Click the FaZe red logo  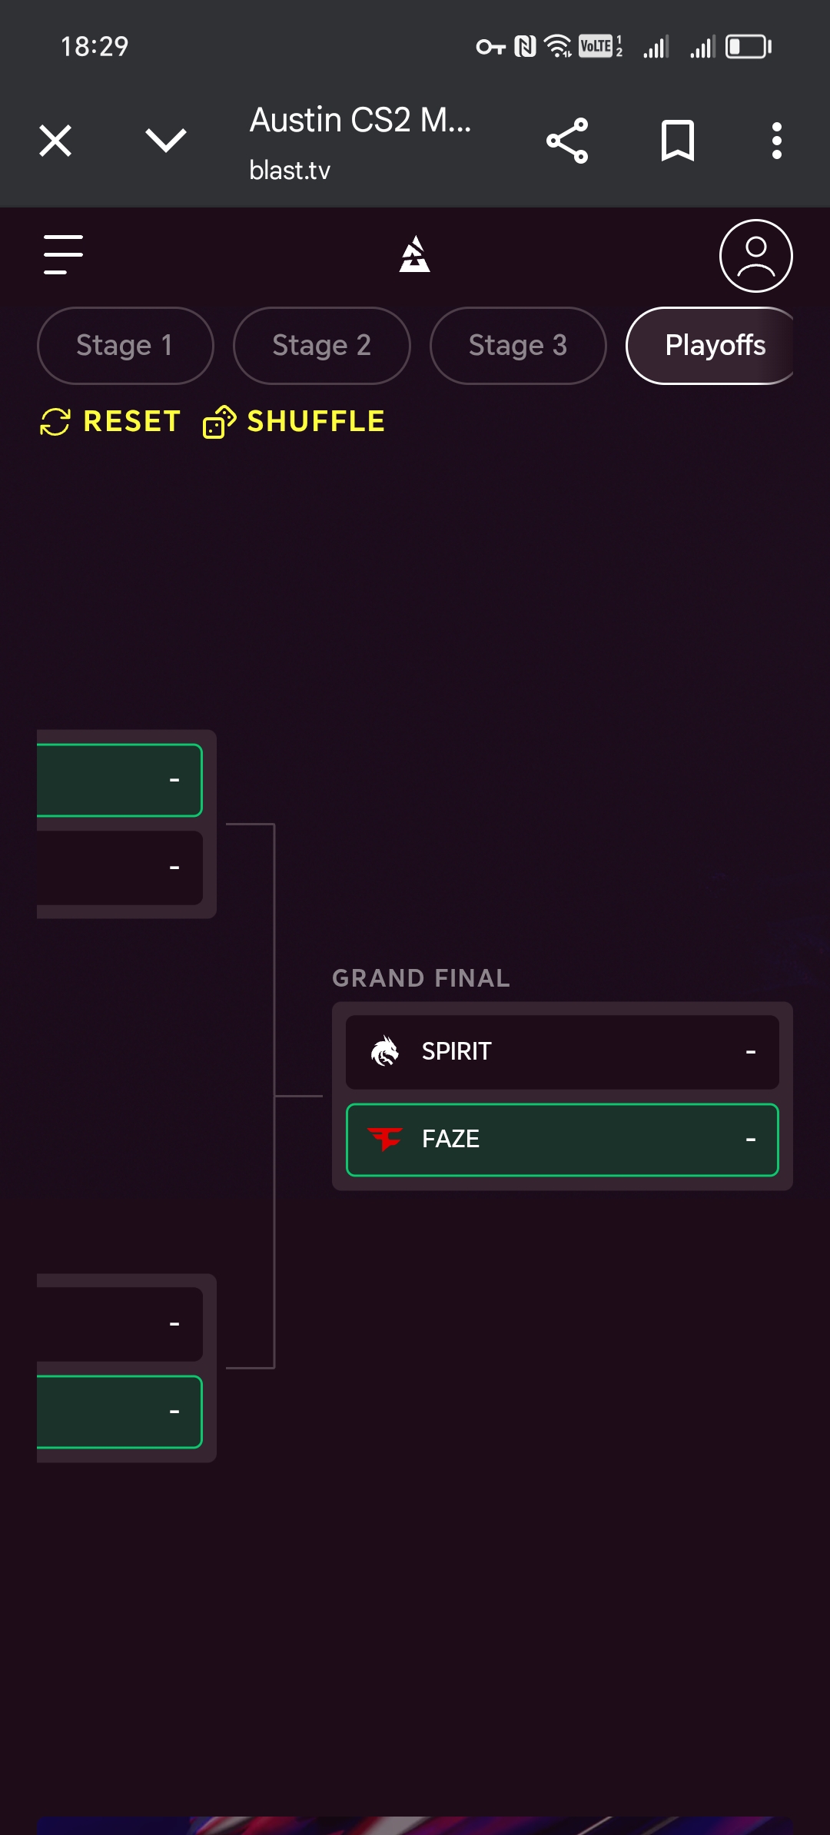click(x=385, y=1139)
